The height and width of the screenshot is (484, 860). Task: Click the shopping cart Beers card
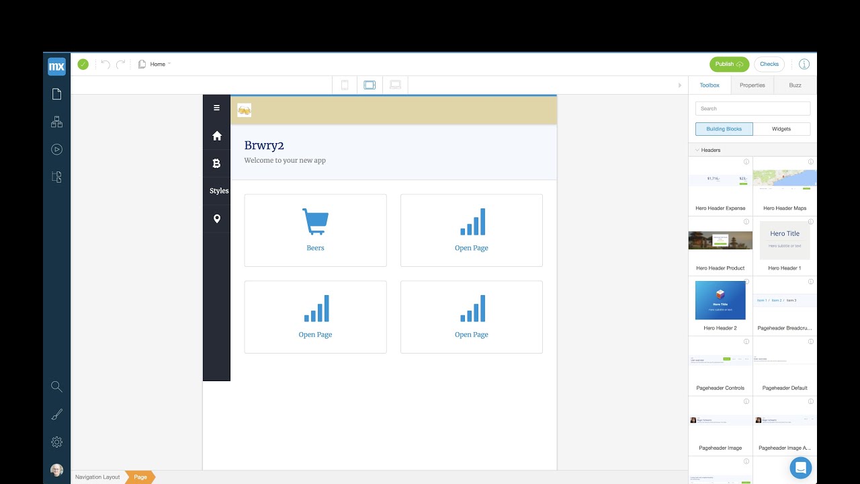tap(315, 231)
